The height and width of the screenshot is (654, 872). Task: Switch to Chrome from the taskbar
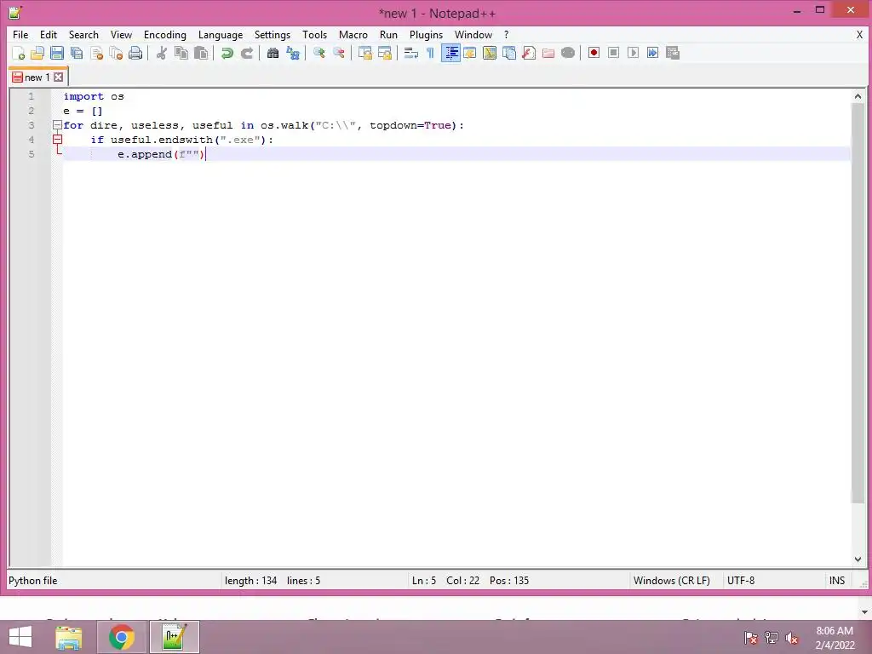coord(121,637)
